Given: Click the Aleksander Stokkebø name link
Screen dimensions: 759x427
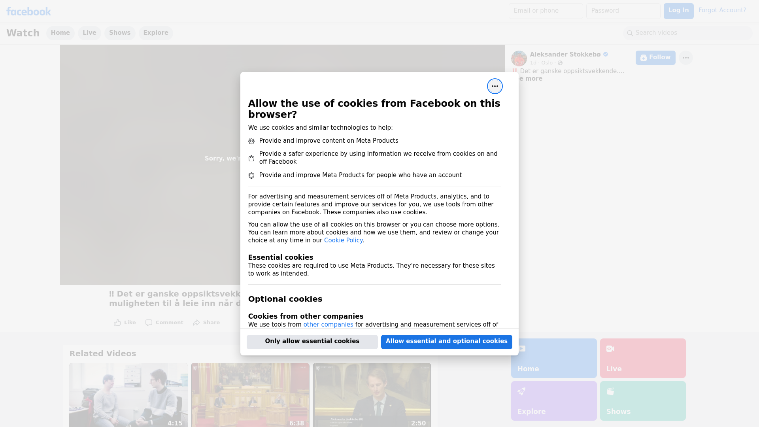Looking at the screenshot, I should [565, 55].
